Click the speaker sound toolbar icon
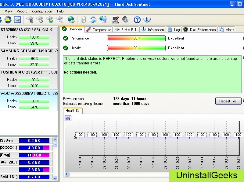244x182 pixels. pos(125,20)
